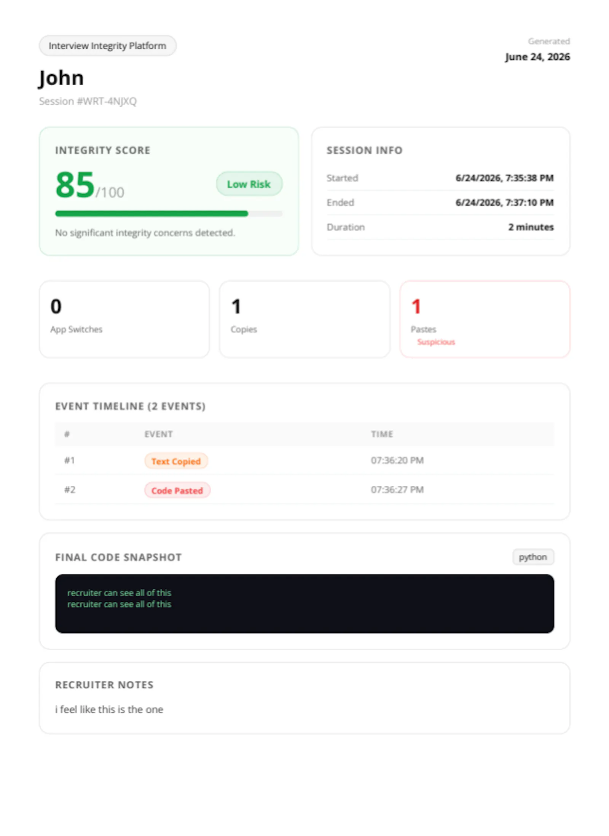Click 'No significant integrity concerns detected.' text
The width and height of the screenshot is (609, 836).
(145, 233)
